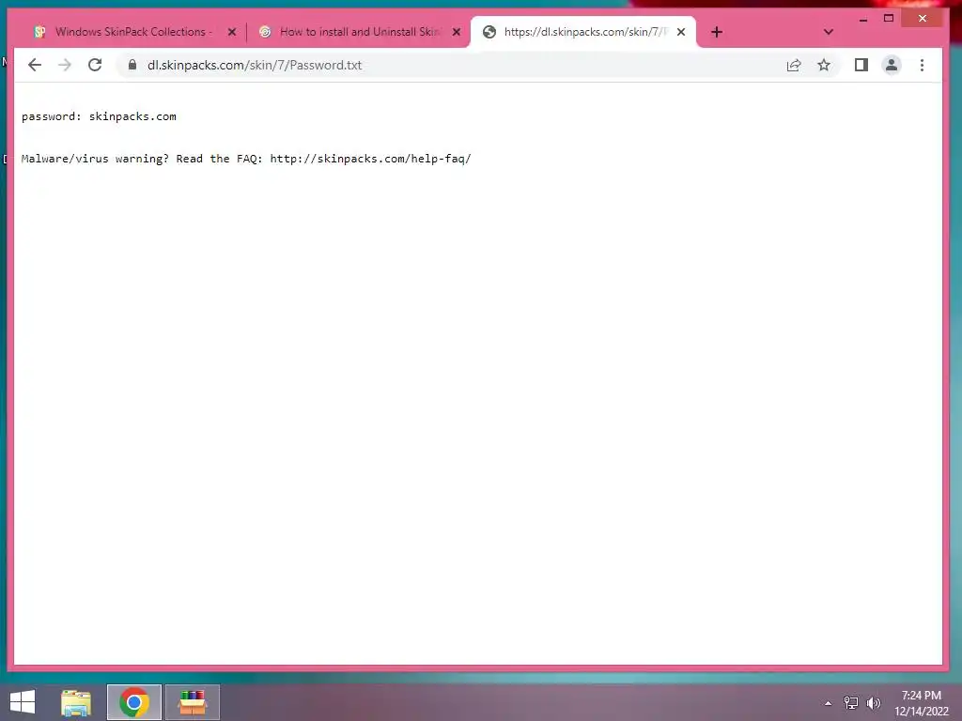Close the Windows SkinPack Collections tab
The width and height of the screenshot is (962, 721).
(x=232, y=32)
